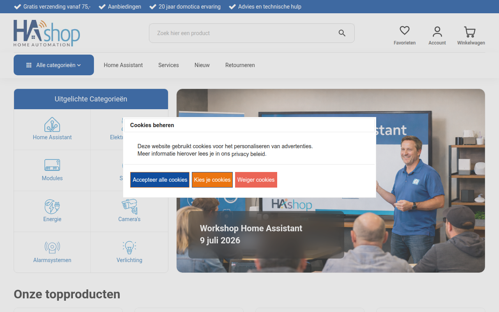Open the Nieuw menu item
Image resolution: width=499 pixels, height=312 pixels.
[x=202, y=65]
